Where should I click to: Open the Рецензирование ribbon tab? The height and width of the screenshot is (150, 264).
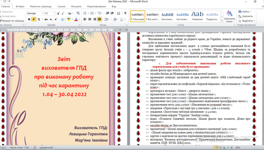[x=96, y=7]
